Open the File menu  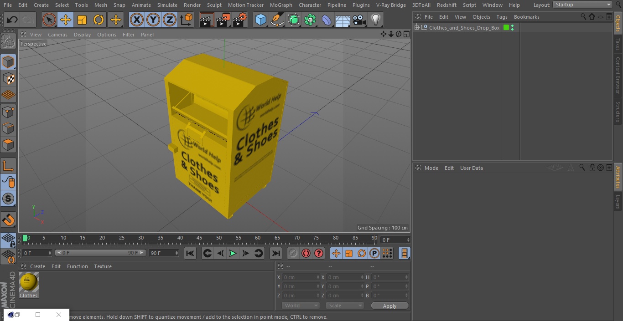(8, 5)
